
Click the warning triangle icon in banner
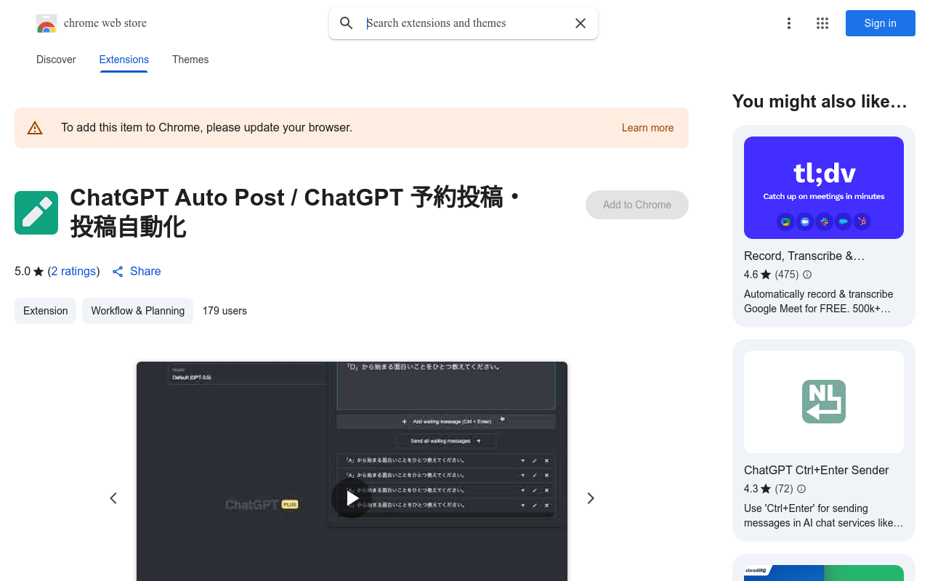tap(35, 128)
